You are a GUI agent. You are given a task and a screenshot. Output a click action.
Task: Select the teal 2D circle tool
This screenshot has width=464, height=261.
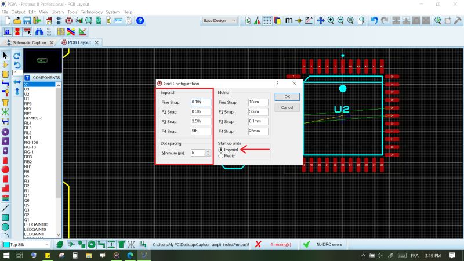pos(5,227)
